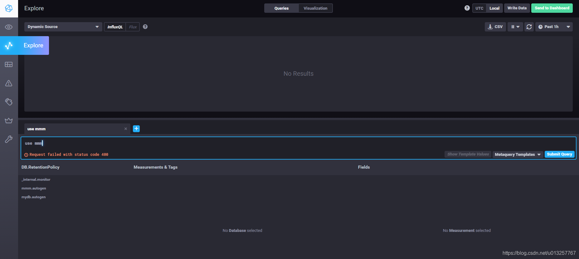This screenshot has height=259, width=579.
Task: Switch to the Queries tab
Action: click(281, 8)
